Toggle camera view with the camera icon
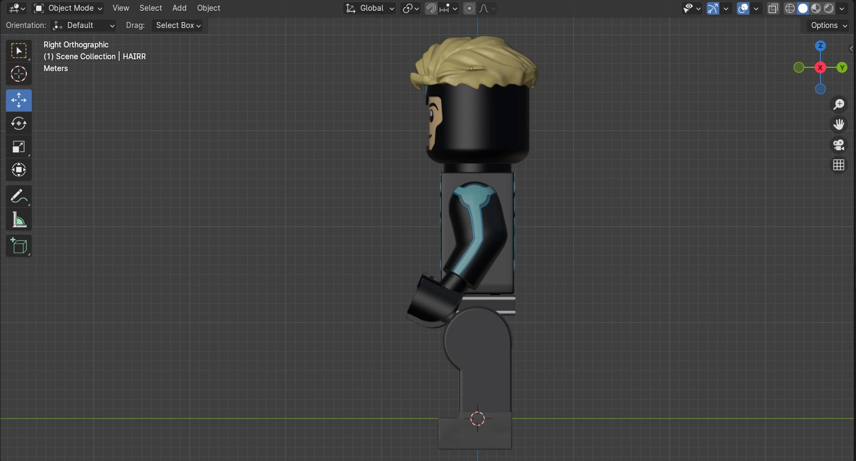 pos(838,145)
